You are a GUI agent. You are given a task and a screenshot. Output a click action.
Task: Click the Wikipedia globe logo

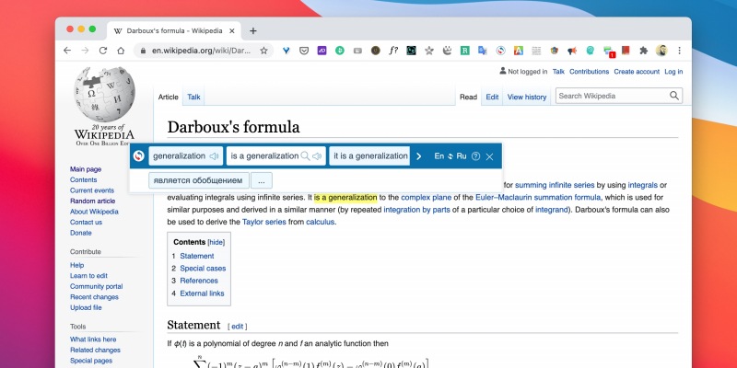[104, 94]
